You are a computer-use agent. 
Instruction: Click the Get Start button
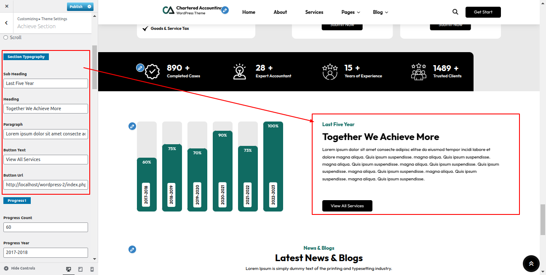[483, 12]
